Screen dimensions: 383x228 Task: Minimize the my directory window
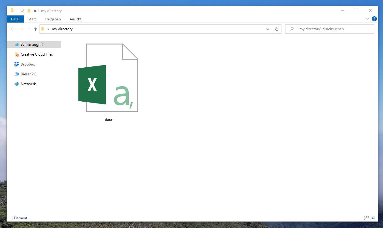(x=343, y=11)
